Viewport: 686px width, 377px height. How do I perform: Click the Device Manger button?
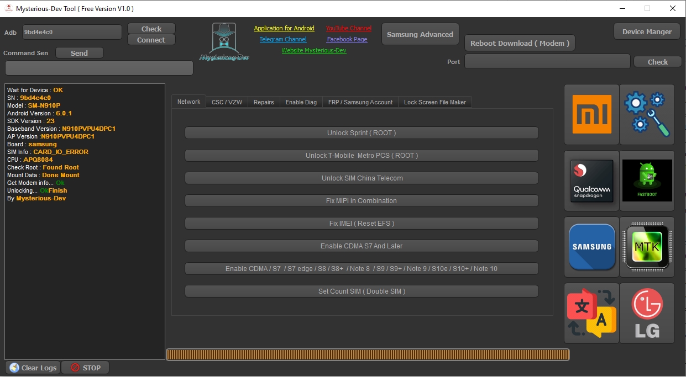tap(647, 31)
